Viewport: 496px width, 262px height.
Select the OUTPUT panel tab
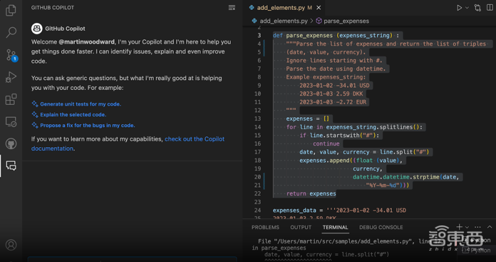pos(301,227)
